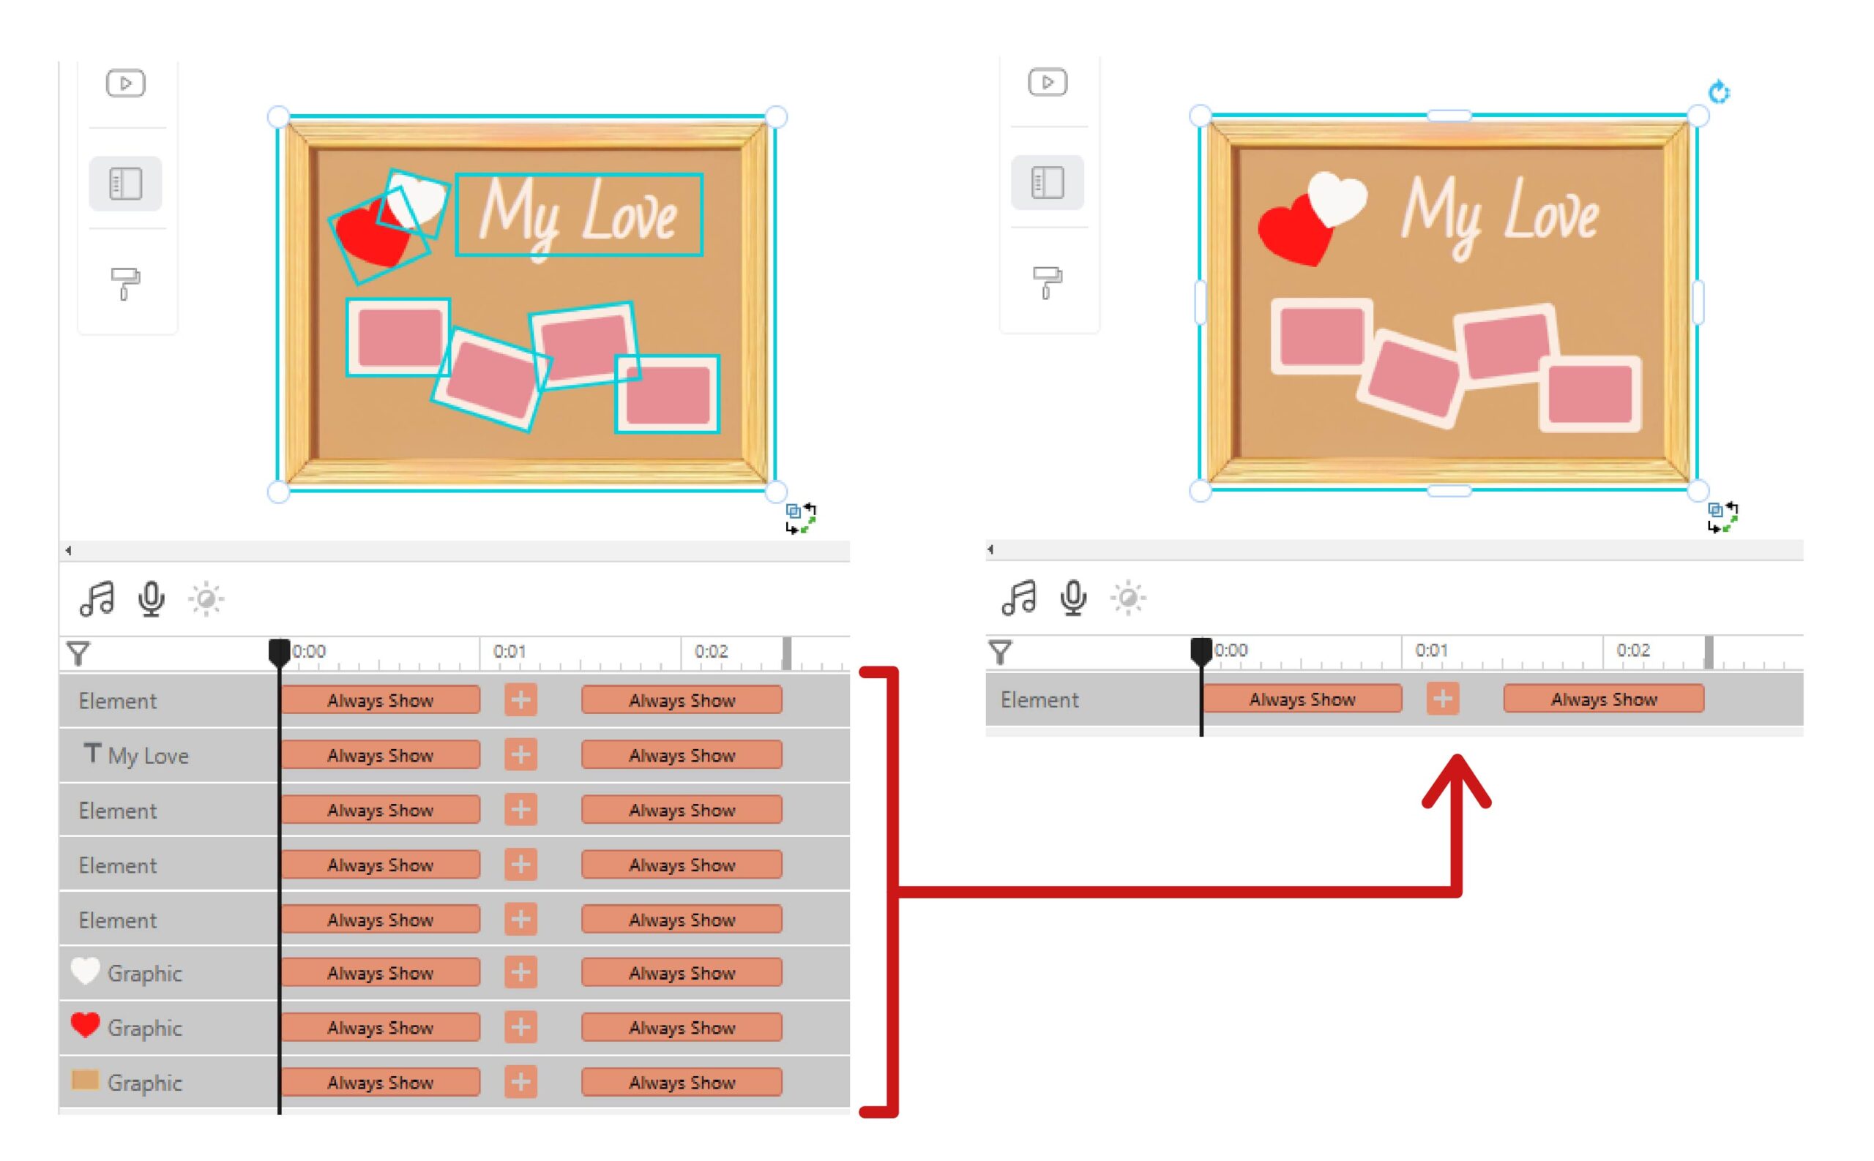Toggle the layout panel icon in right sidebar
Viewport: 1874px width, 1161px height.
[1047, 183]
